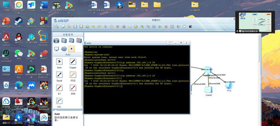Select the switch device on topology canvas
280x126 pixels.
pos(208,70)
